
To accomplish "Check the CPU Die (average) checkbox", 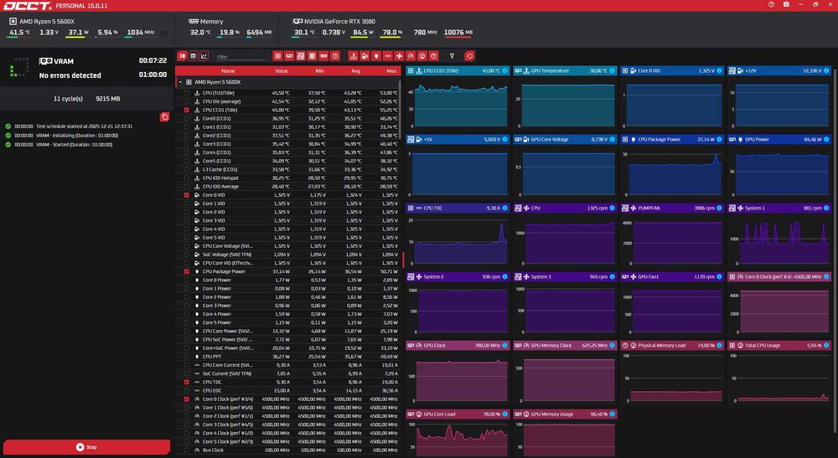I will point(187,101).
